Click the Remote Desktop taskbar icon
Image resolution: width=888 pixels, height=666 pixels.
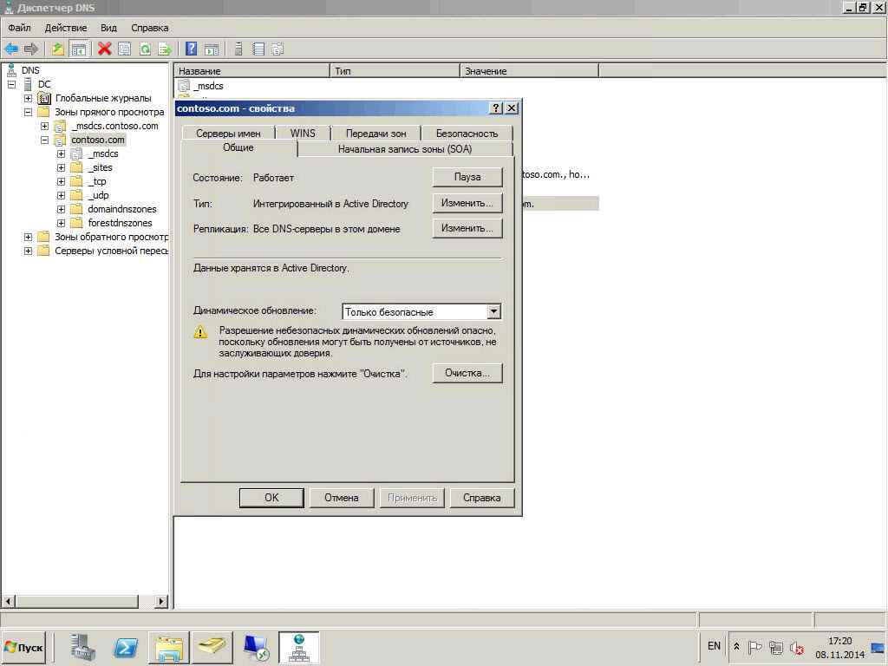(256, 647)
